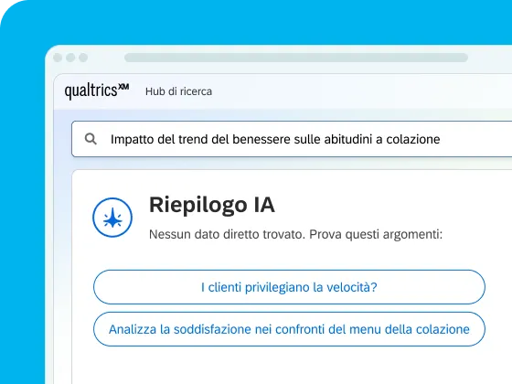This screenshot has height=384, width=512.
Task: Open the Hub di ricerca tab
Action: tap(178, 91)
